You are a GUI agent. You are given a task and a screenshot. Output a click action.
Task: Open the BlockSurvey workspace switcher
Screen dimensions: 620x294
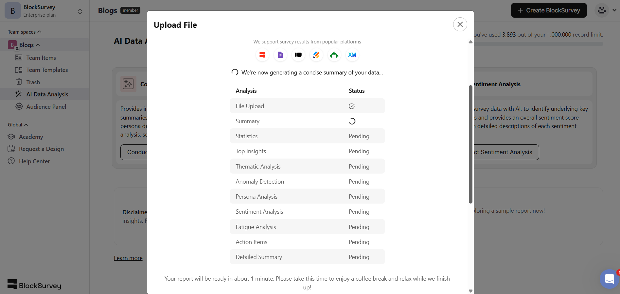coord(80,11)
